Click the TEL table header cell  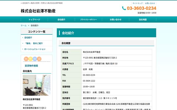[x=71, y=75]
